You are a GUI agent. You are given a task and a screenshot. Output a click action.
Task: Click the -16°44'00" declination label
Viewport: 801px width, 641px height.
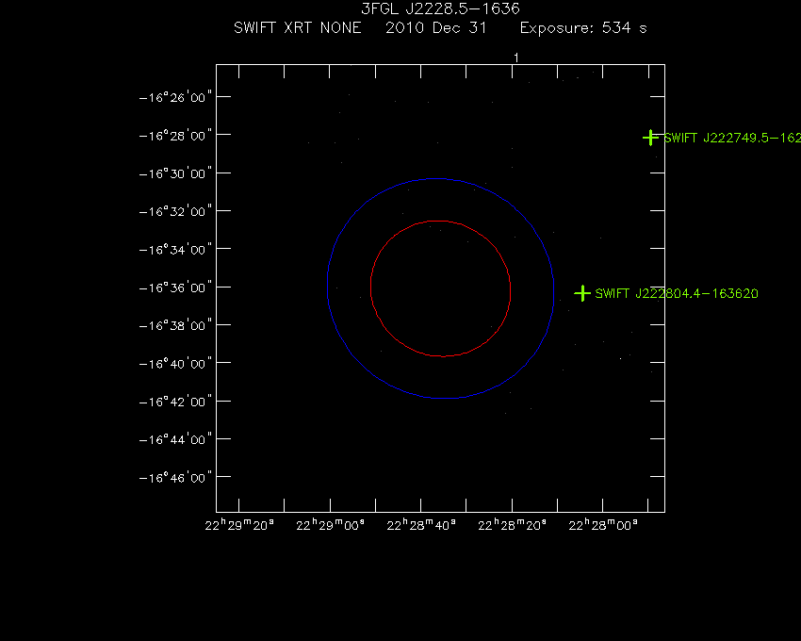[x=175, y=439]
